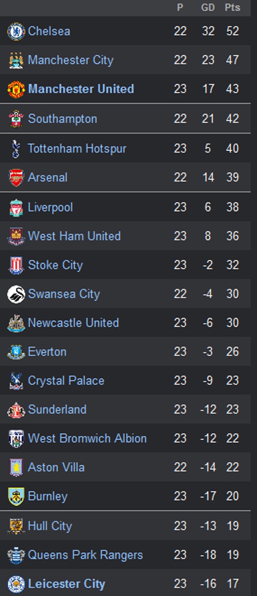Click the Manchester United crest icon

(16, 89)
